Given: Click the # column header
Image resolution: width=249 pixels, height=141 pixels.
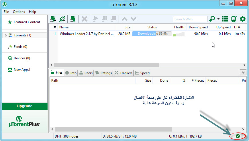Looking at the screenshot, I should (54, 27).
